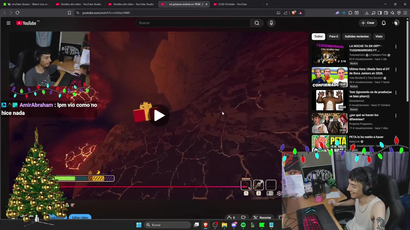Open File Explorer from taskbar

[224, 225]
